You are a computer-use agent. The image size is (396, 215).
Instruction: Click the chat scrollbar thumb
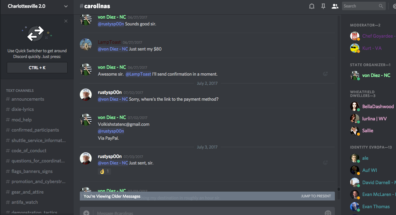pyautogui.click(x=339, y=189)
